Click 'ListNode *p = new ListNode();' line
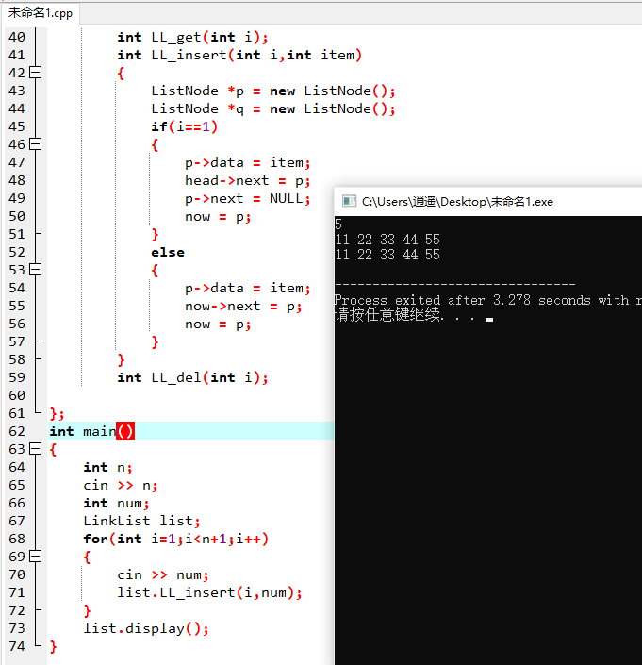This screenshot has height=665, width=642. click(x=273, y=91)
